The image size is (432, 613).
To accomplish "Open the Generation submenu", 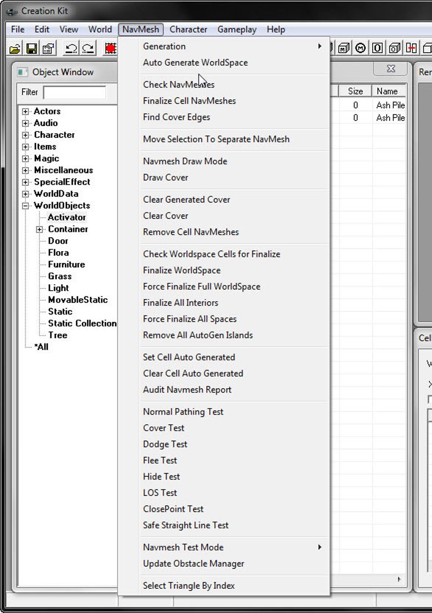I will (235, 46).
